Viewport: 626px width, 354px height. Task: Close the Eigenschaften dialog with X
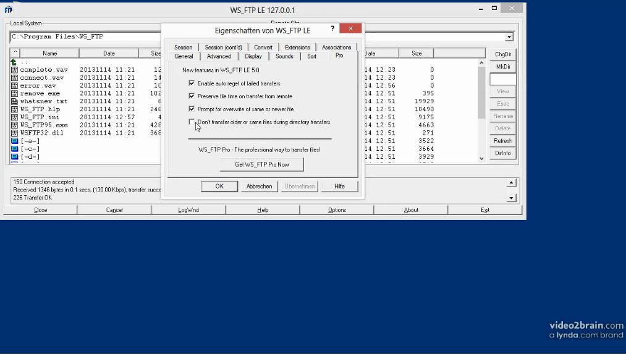click(x=350, y=28)
